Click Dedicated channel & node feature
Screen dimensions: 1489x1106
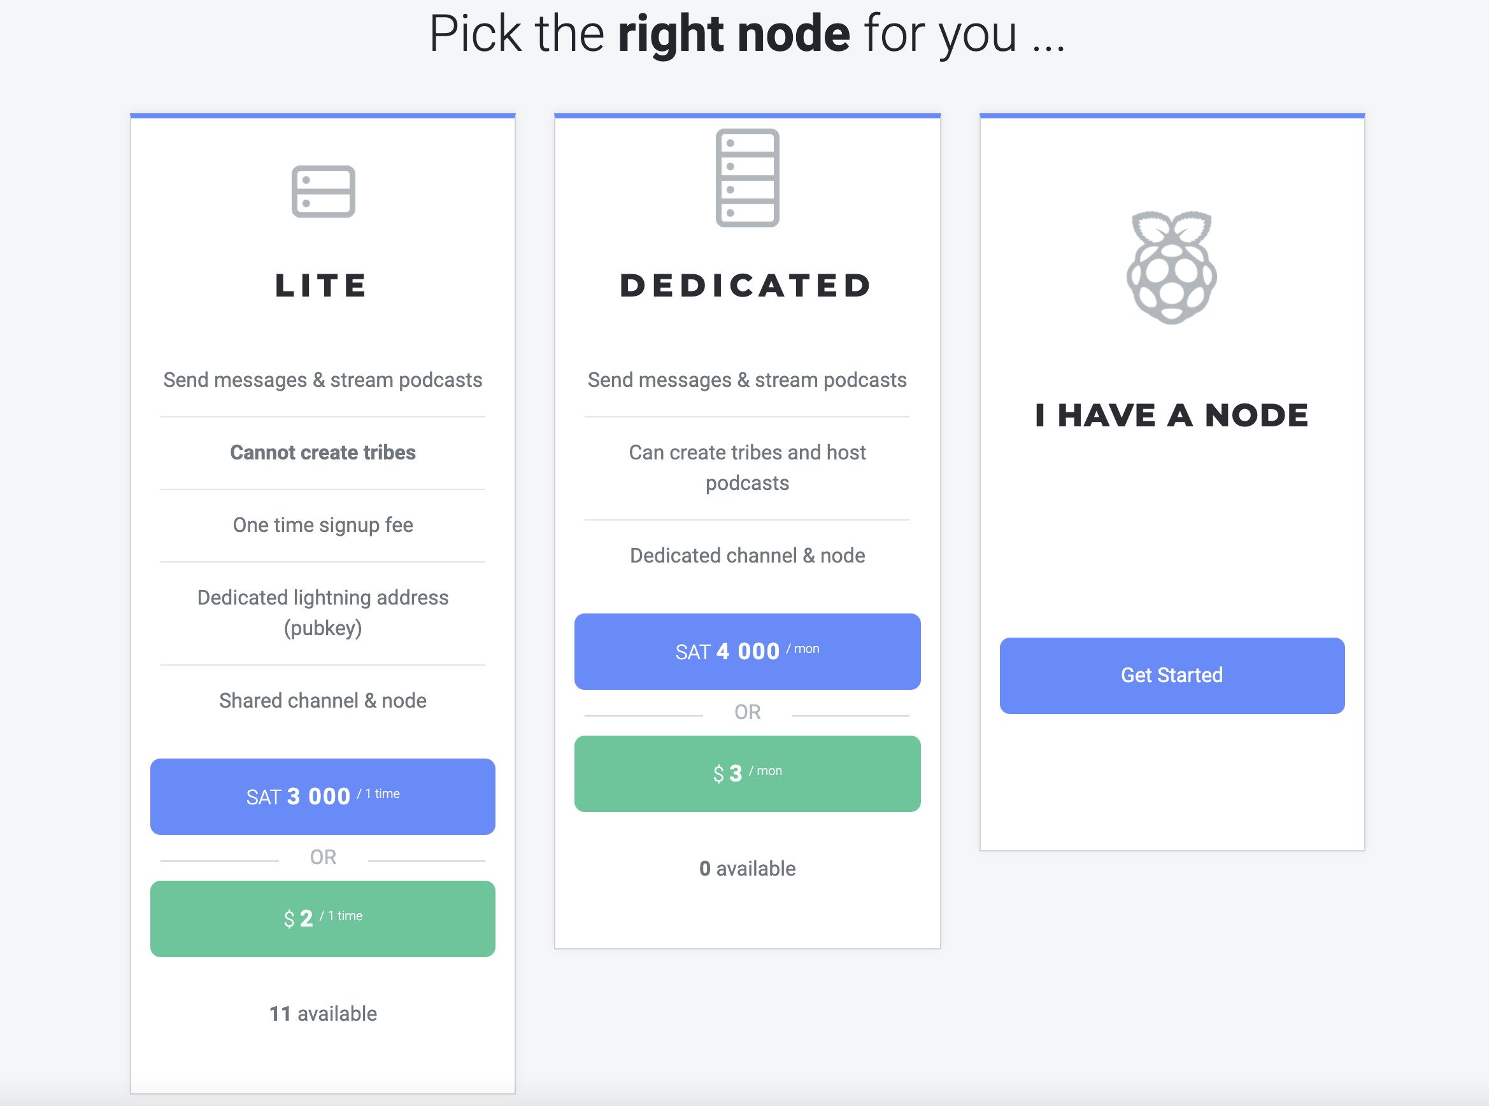(x=747, y=555)
